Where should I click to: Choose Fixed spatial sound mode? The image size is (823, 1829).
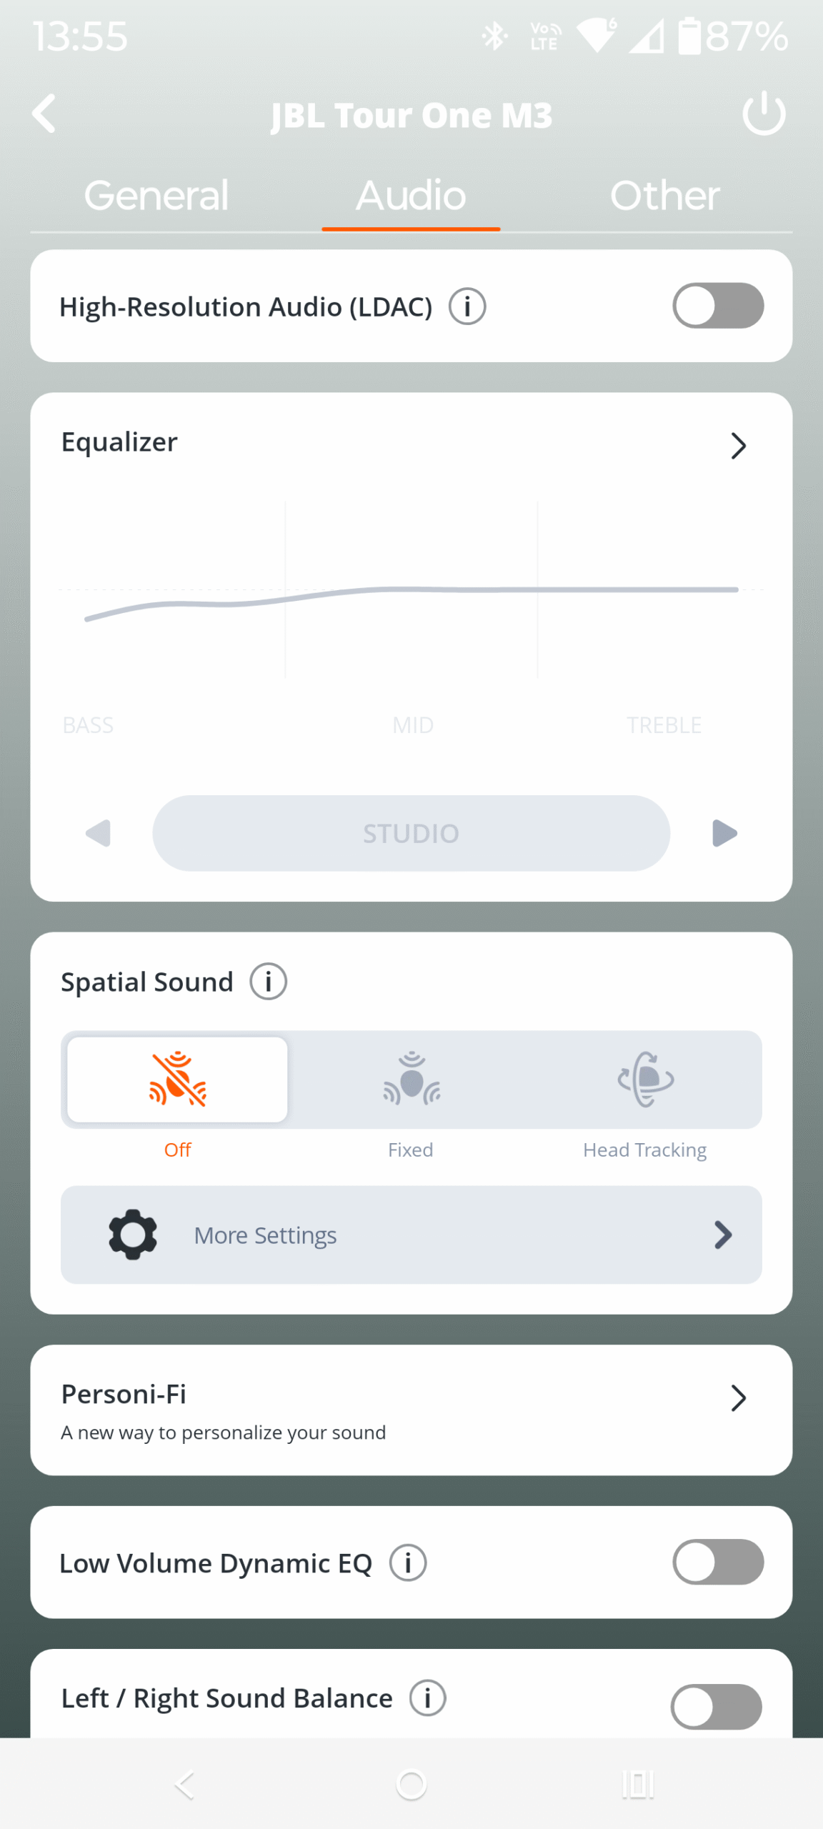(411, 1080)
